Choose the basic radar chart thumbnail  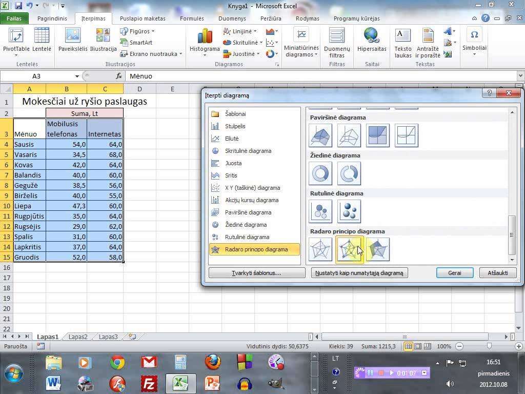[320, 249]
